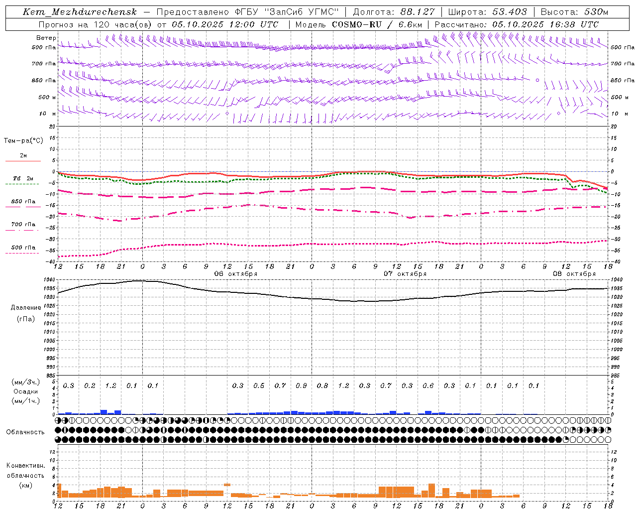Click the Долгота 88.127 value
The height and width of the screenshot is (510, 637).
click(x=419, y=12)
